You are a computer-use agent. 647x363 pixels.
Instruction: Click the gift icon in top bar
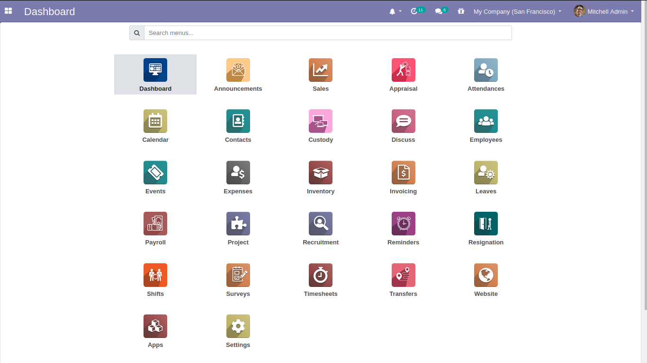coord(461,11)
